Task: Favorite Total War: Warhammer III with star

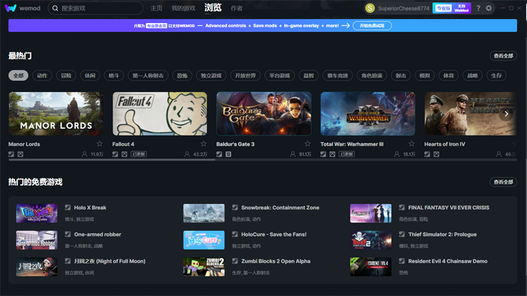Action: (x=412, y=143)
